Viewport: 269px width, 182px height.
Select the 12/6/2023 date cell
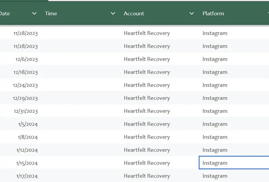tap(26, 59)
